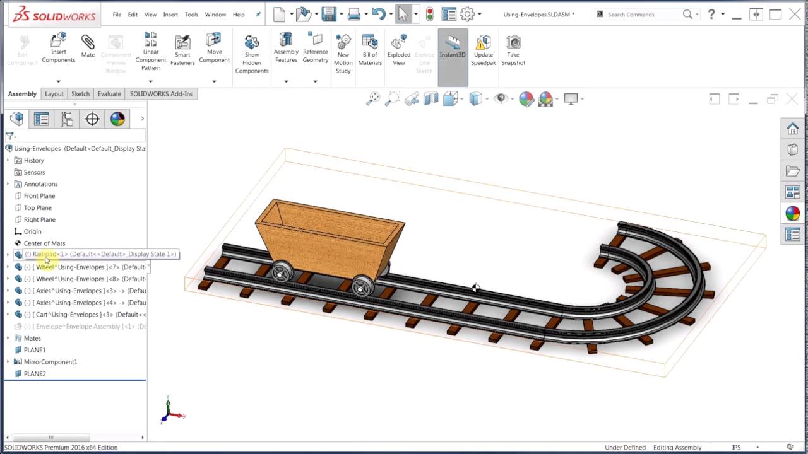Switch to the Layout tab

54,94
